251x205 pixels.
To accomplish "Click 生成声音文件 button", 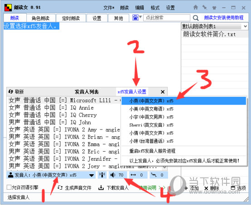I will coord(74,188).
